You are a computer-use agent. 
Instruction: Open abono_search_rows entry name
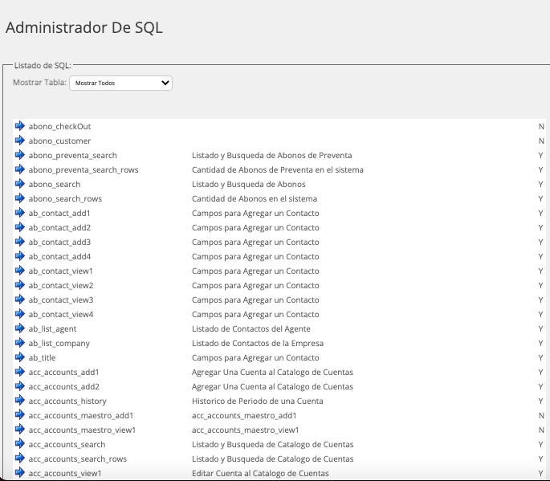(x=65, y=199)
